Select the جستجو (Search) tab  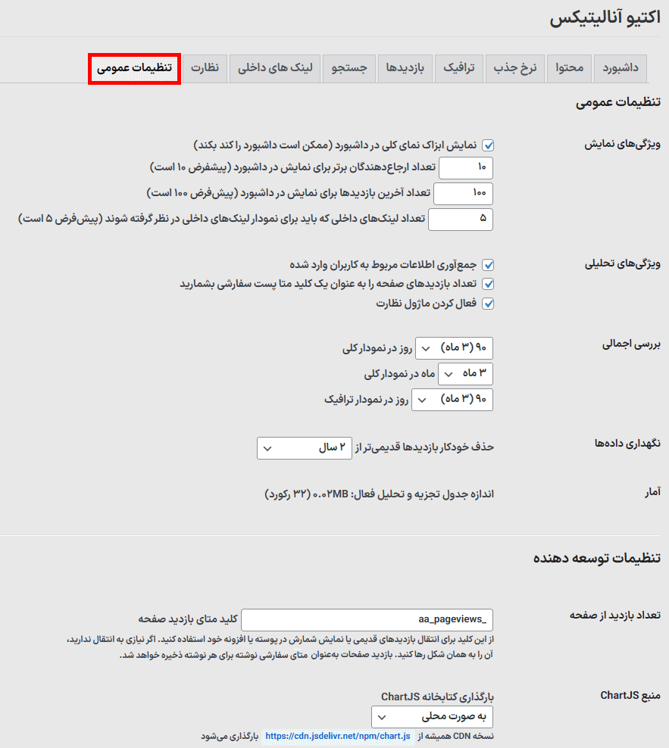(x=349, y=68)
